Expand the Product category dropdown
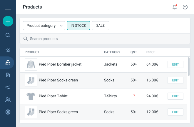The height and width of the screenshot is (127, 194). [44, 26]
